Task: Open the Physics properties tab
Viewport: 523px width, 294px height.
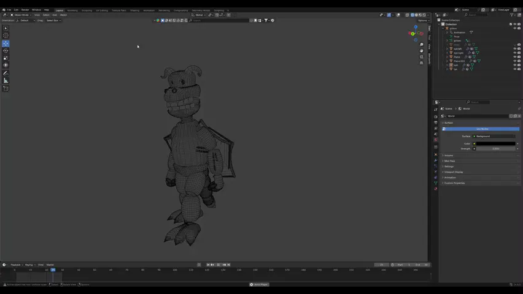Action: tap(436, 171)
